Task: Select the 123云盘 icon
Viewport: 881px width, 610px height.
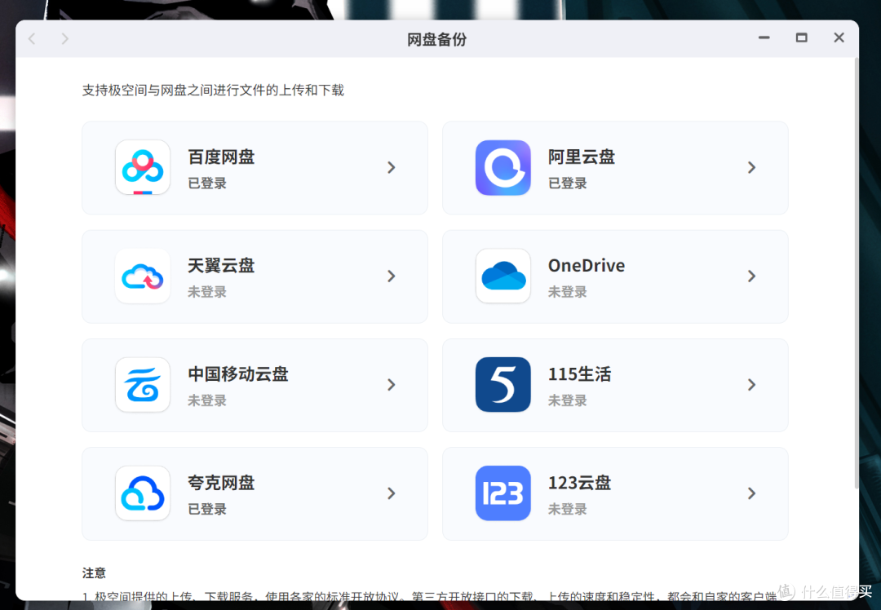Action: 502,493
